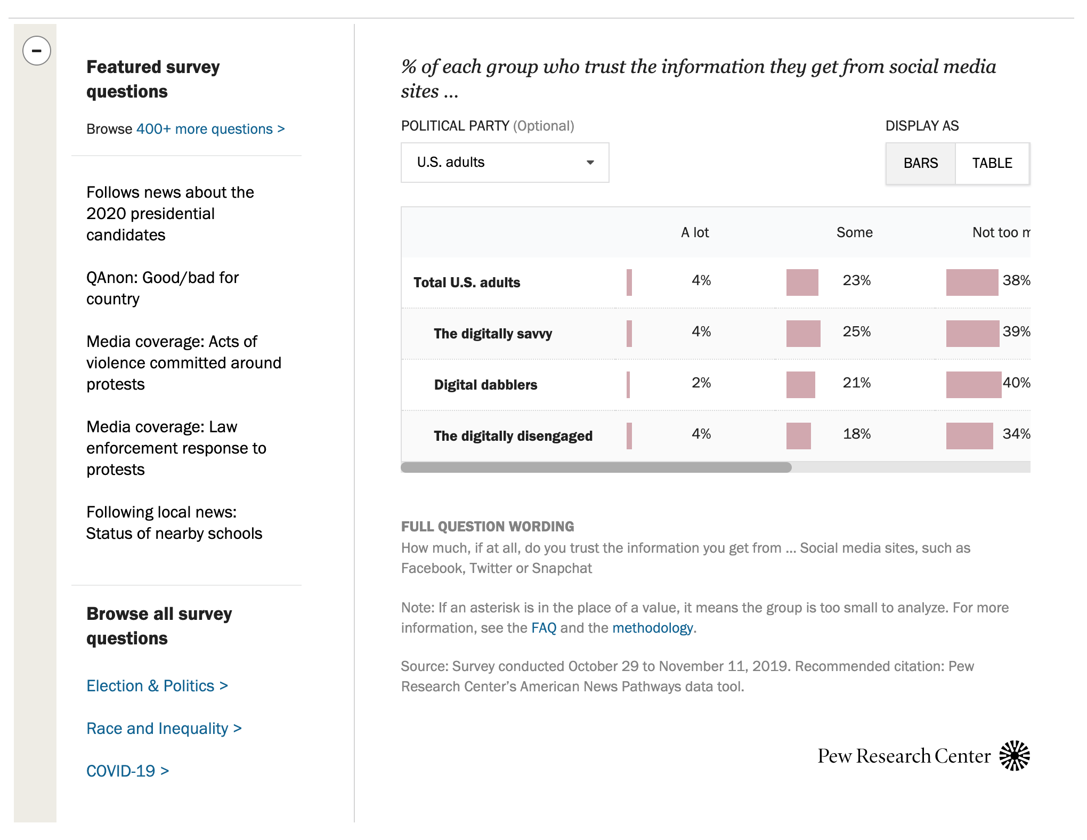Click the Pew Research Center logo icon
Image resolution: width=1087 pixels, height=840 pixels.
1014,755
